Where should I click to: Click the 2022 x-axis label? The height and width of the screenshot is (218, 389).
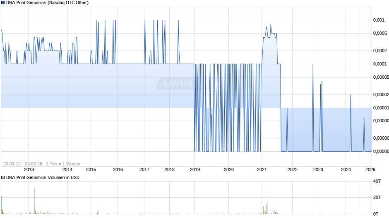[x=293, y=170]
